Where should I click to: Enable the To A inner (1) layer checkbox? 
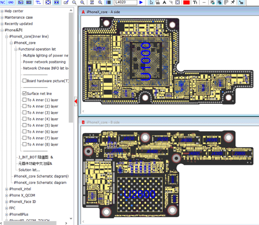point(25,100)
